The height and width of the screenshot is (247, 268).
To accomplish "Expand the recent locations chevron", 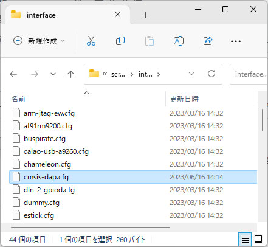I will (x=53, y=74).
